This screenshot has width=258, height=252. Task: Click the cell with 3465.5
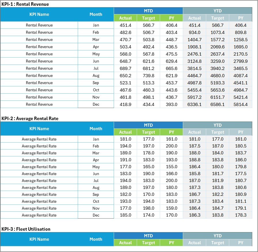[240, 69]
